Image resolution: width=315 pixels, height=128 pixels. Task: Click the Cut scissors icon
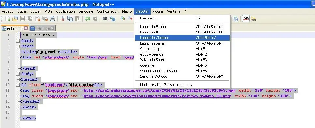click(x=62, y=19)
